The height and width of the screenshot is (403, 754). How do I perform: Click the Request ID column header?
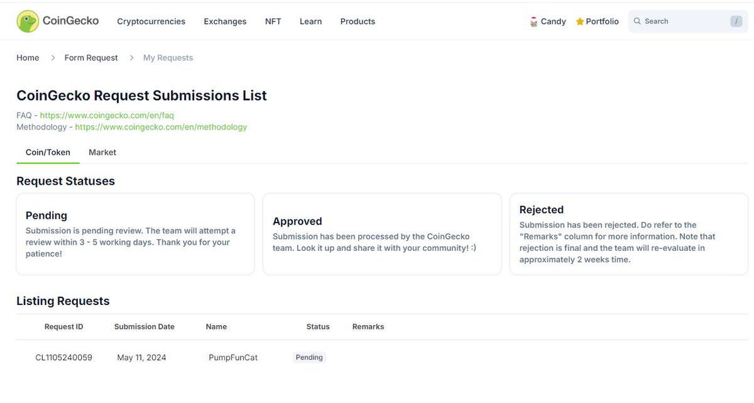[x=63, y=327]
